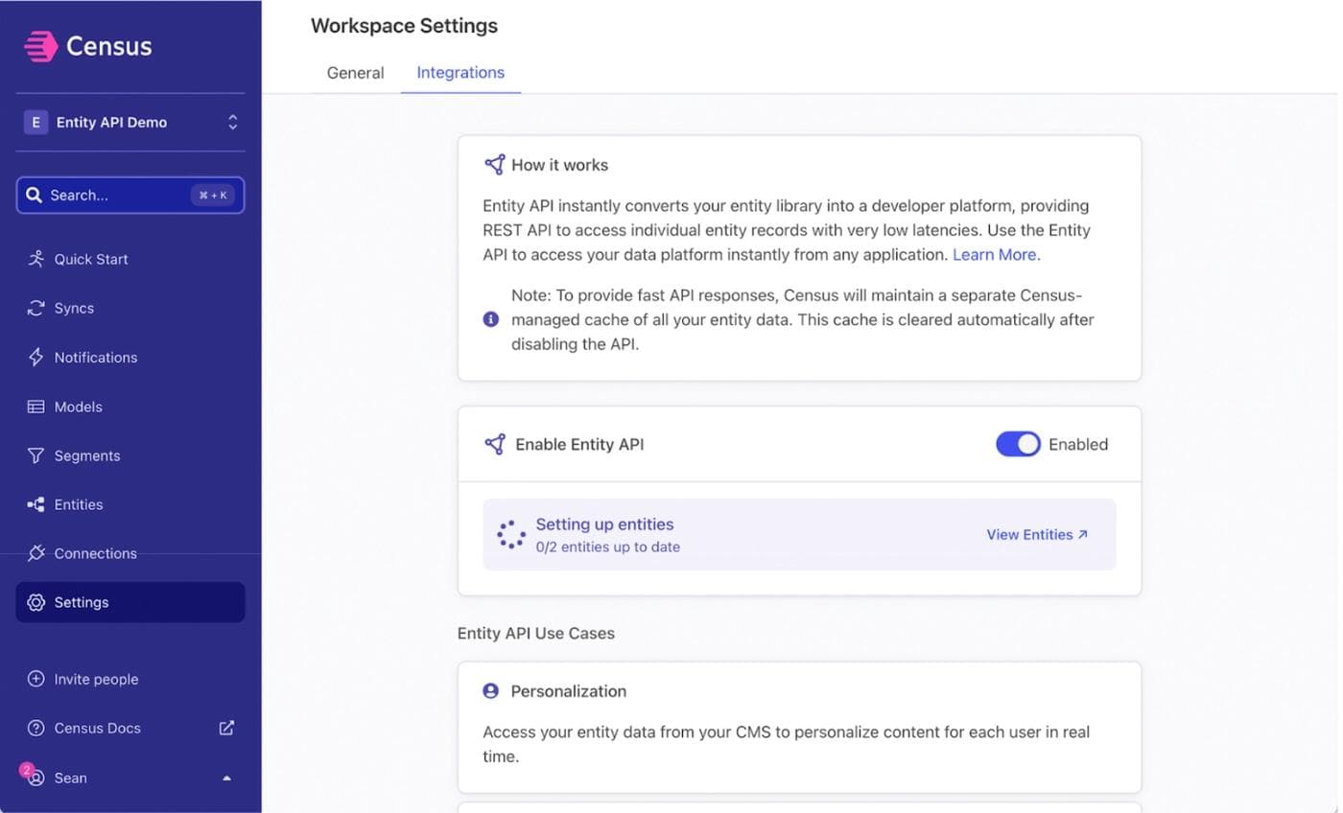Switch to the General tab
The image size is (1343, 813).
(355, 72)
